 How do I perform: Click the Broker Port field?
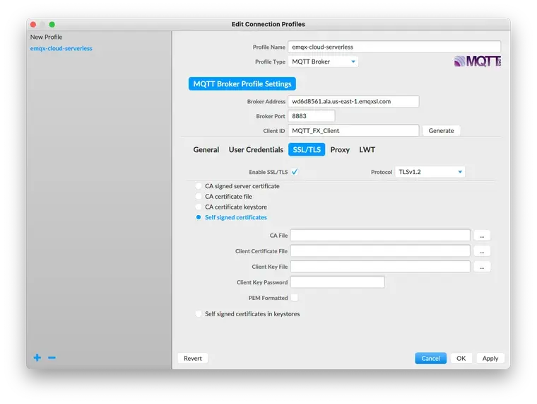(312, 116)
